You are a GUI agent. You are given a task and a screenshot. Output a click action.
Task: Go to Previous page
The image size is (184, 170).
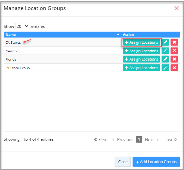123,140
